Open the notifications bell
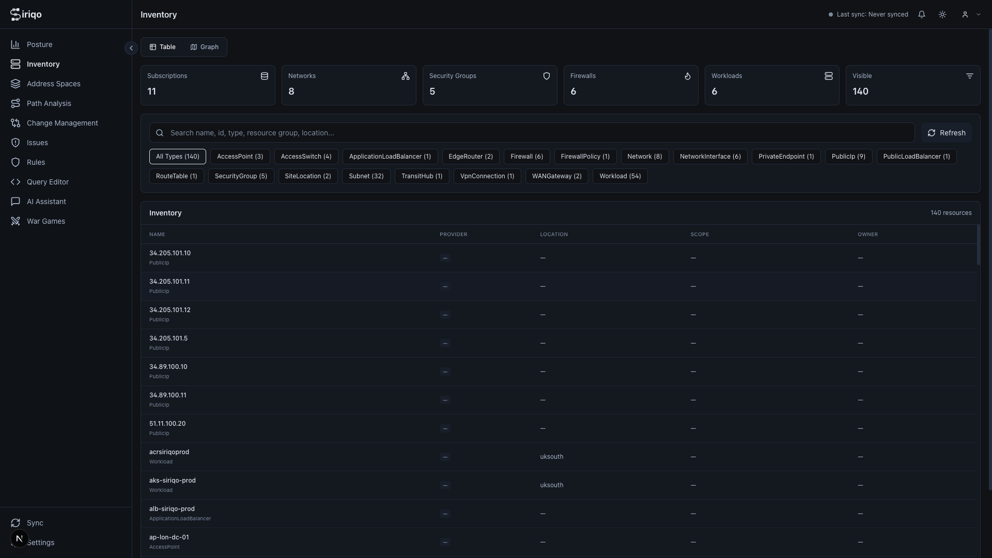 pyautogui.click(x=922, y=14)
